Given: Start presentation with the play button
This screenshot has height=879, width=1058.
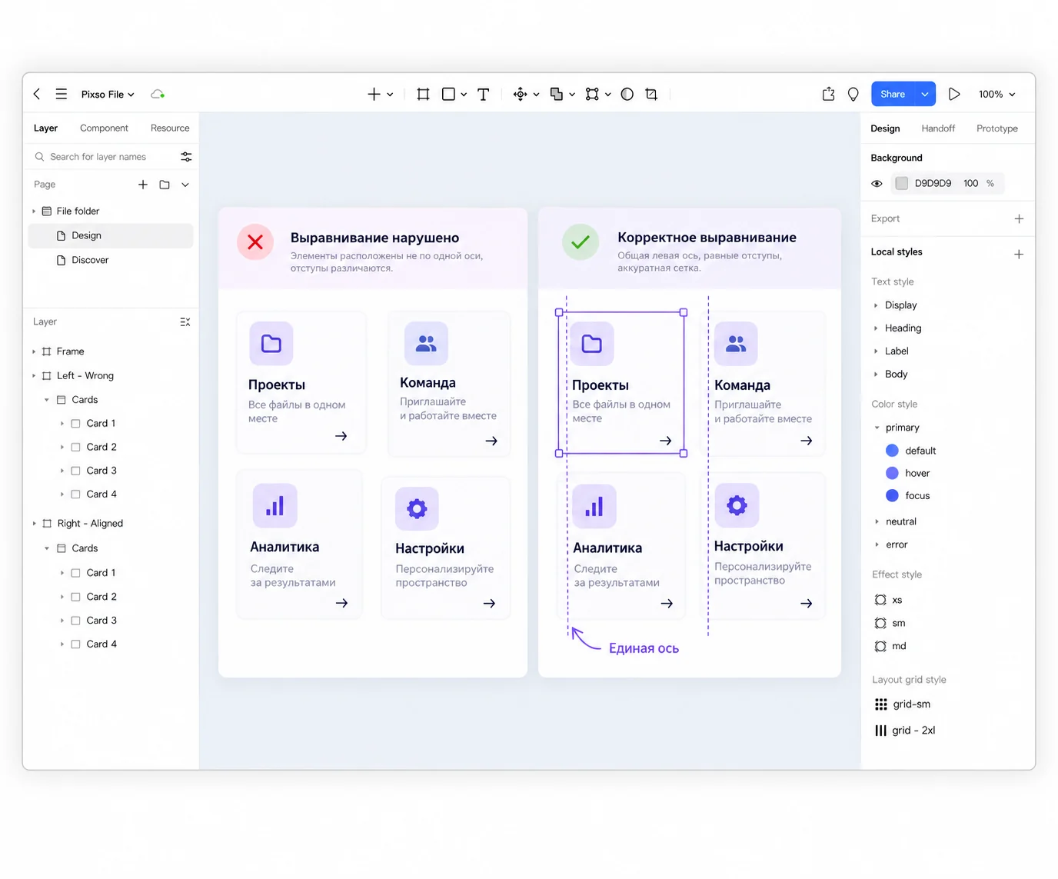Looking at the screenshot, I should (x=954, y=94).
